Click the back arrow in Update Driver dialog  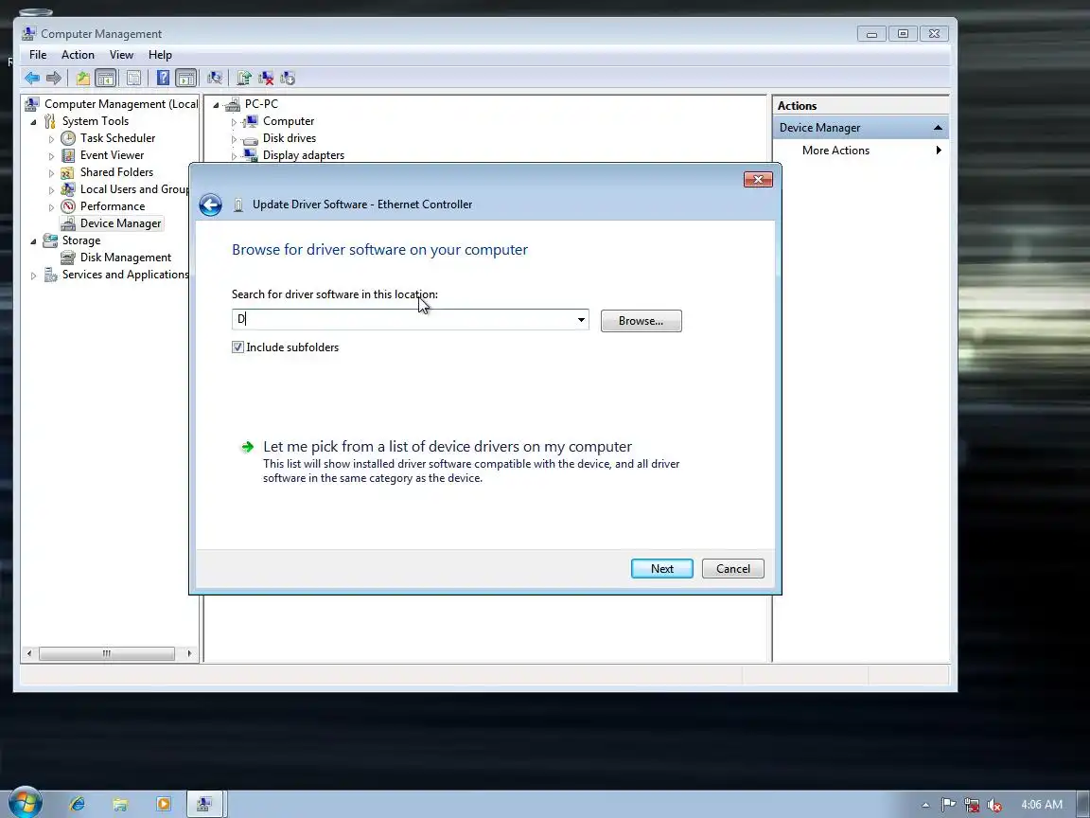(x=211, y=204)
